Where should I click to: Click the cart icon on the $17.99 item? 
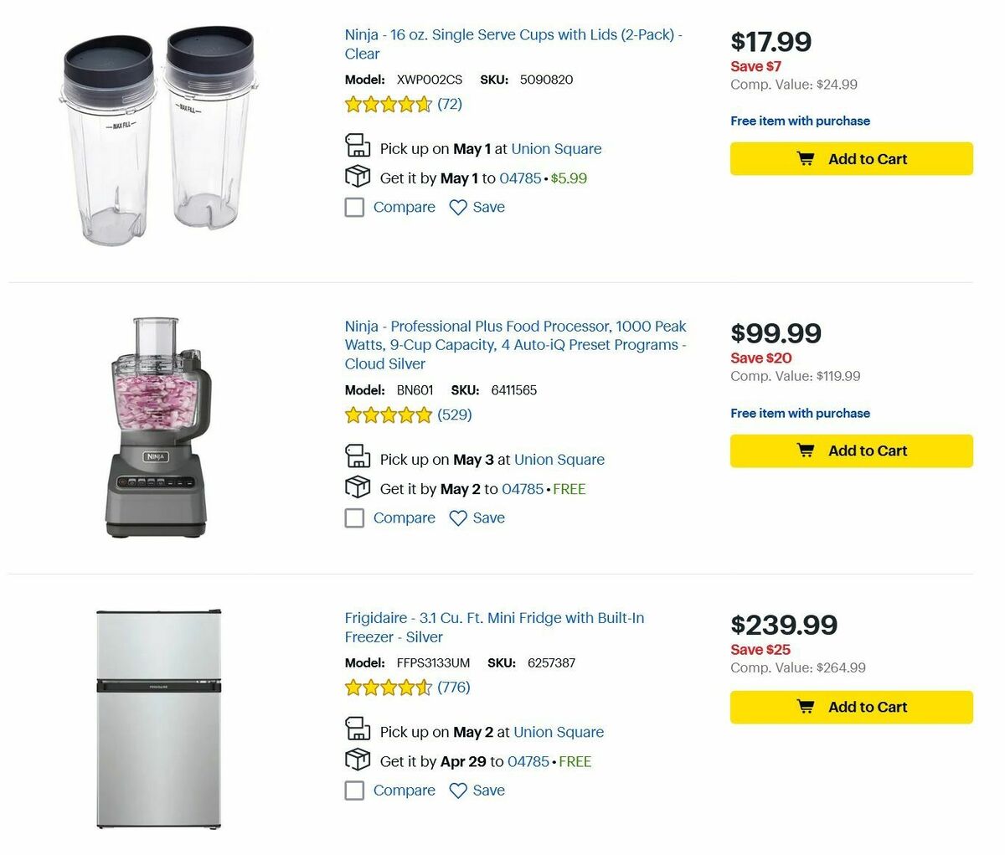click(x=806, y=159)
